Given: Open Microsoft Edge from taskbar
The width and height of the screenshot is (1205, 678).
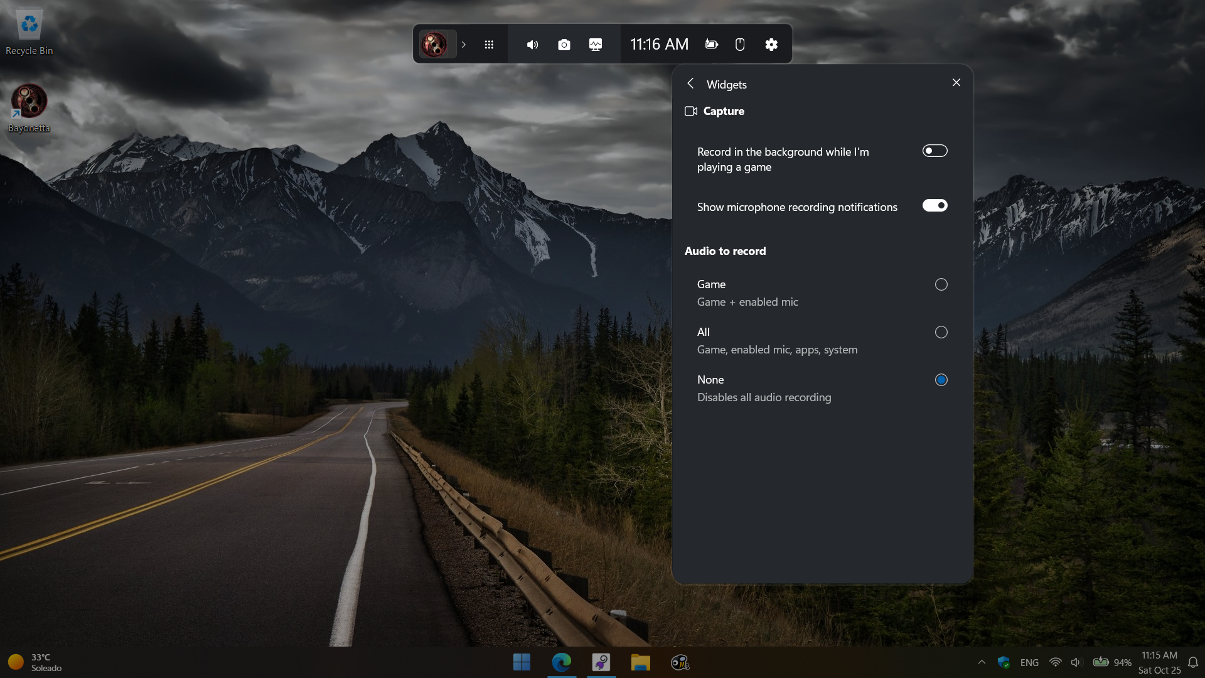Looking at the screenshot, I should [x=561, y=662].
